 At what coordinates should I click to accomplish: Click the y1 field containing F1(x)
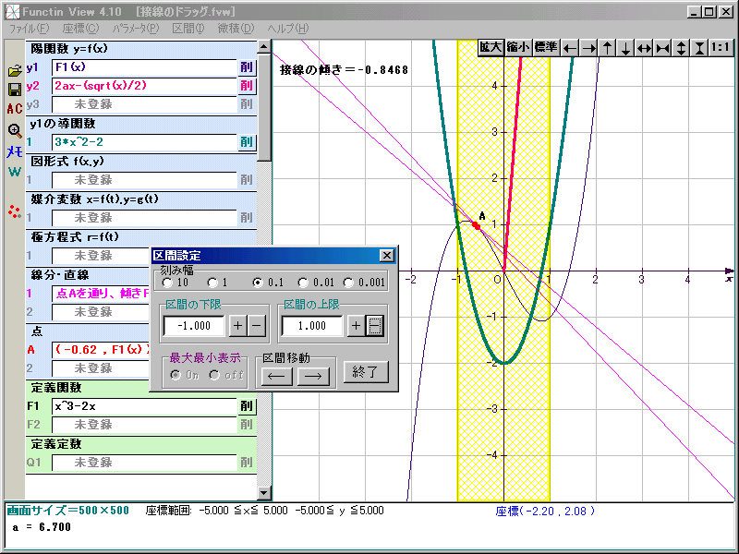[144, 67]
